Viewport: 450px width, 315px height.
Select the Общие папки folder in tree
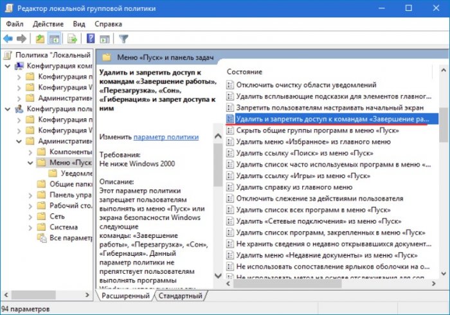tap(65, 184)
